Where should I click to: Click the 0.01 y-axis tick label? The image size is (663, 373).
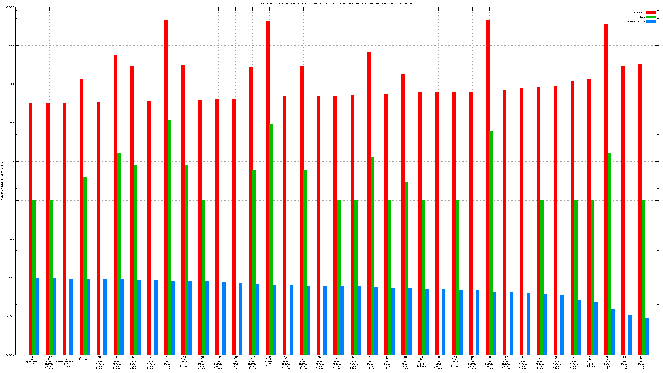click(11, 278)
